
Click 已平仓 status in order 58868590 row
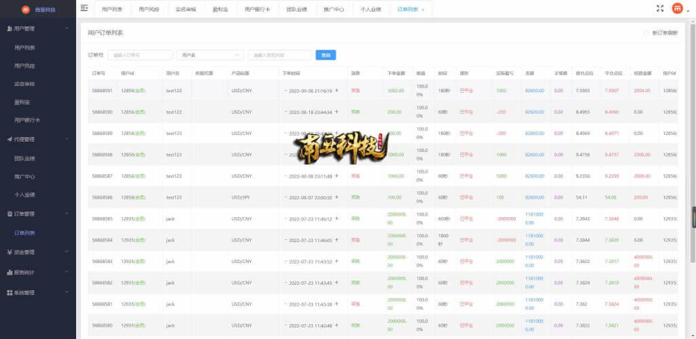tap(466, 112)
